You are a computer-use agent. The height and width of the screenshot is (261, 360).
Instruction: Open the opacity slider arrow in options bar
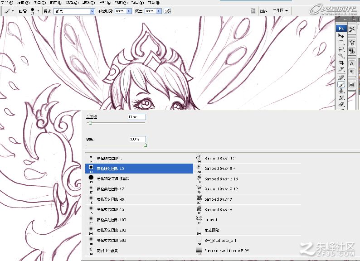pos(129,11)
